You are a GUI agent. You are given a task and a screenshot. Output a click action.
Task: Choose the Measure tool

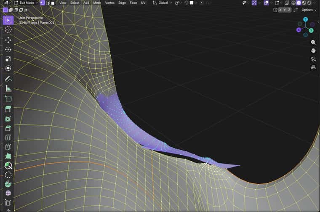point(8,88)
